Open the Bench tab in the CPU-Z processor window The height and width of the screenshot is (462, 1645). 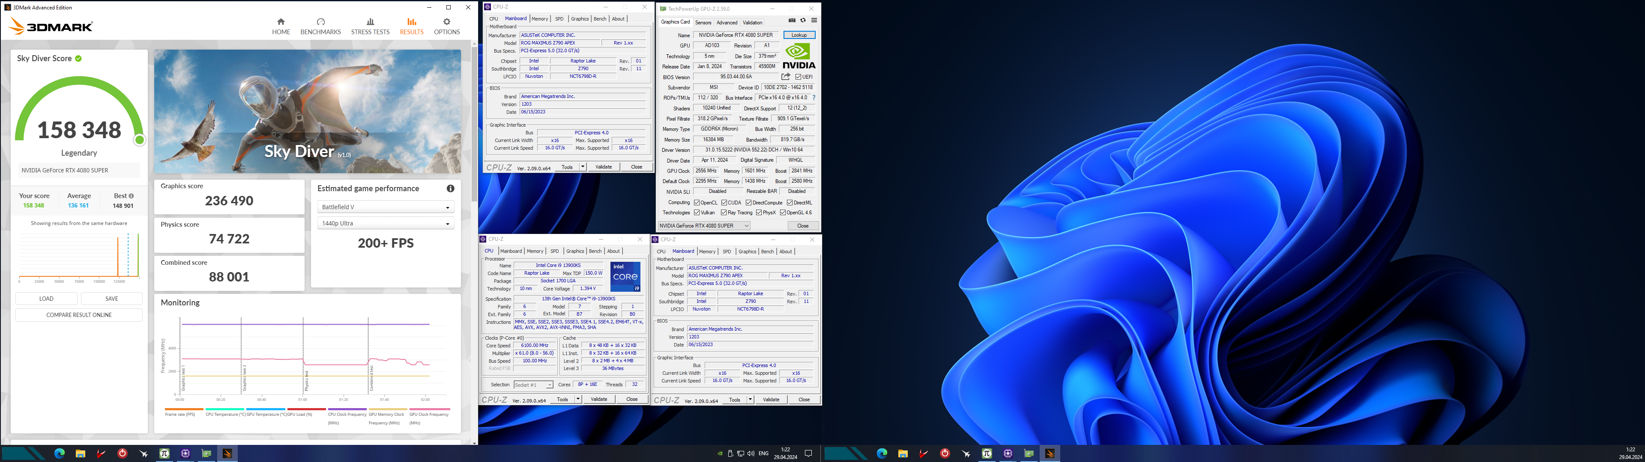tap(595, 252)
